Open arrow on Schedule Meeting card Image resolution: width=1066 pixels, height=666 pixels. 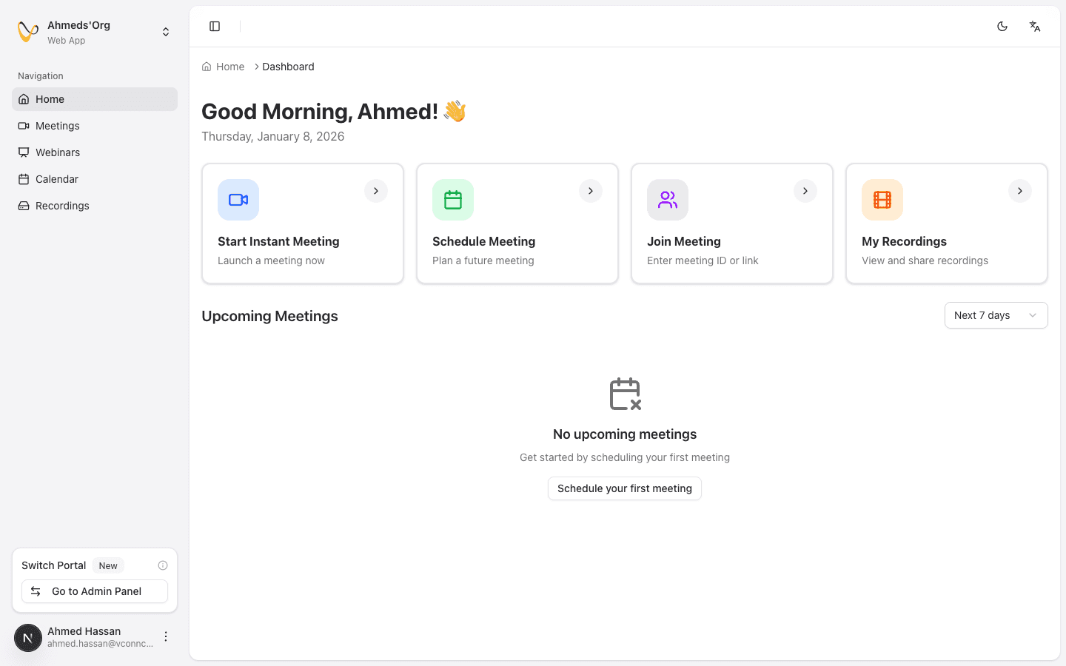(591, 191)
